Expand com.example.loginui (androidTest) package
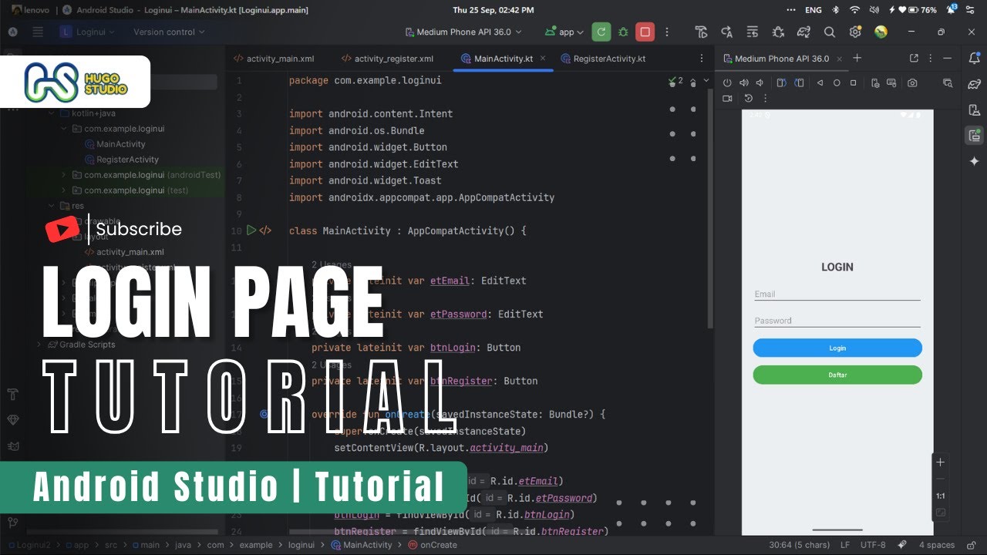 pos(64,175)
